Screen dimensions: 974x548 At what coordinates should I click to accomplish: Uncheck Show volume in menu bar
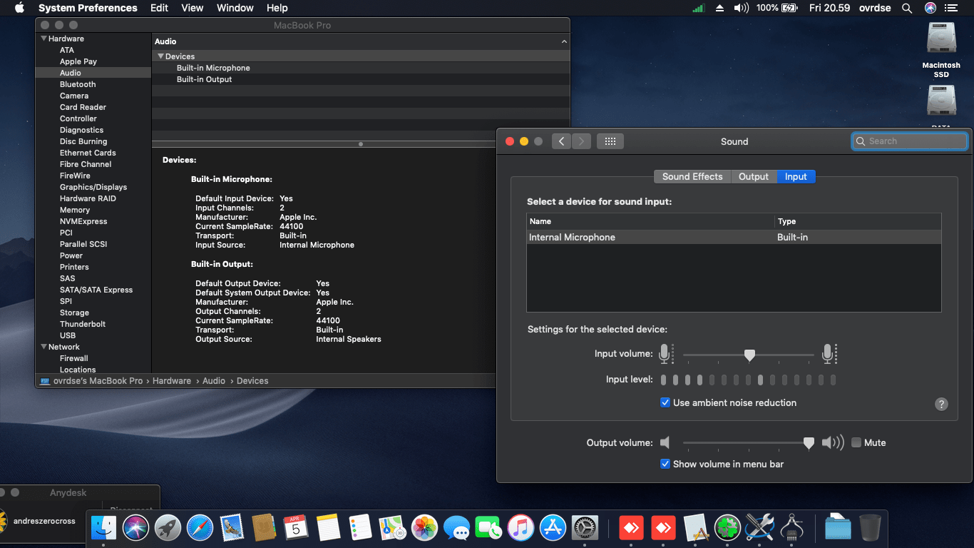665,464
